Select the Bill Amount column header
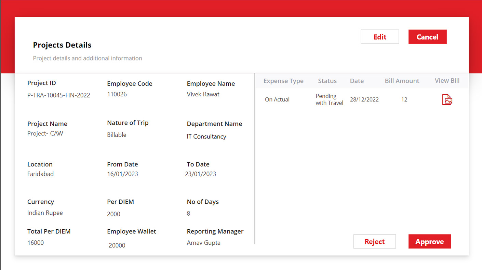The width and height of the screenshot is (482, 270). tap(402, 81)
